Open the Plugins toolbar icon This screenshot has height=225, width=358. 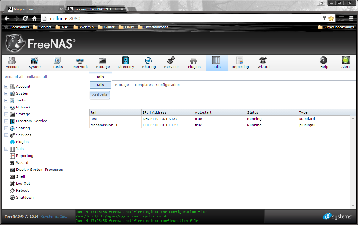point(194,63)
